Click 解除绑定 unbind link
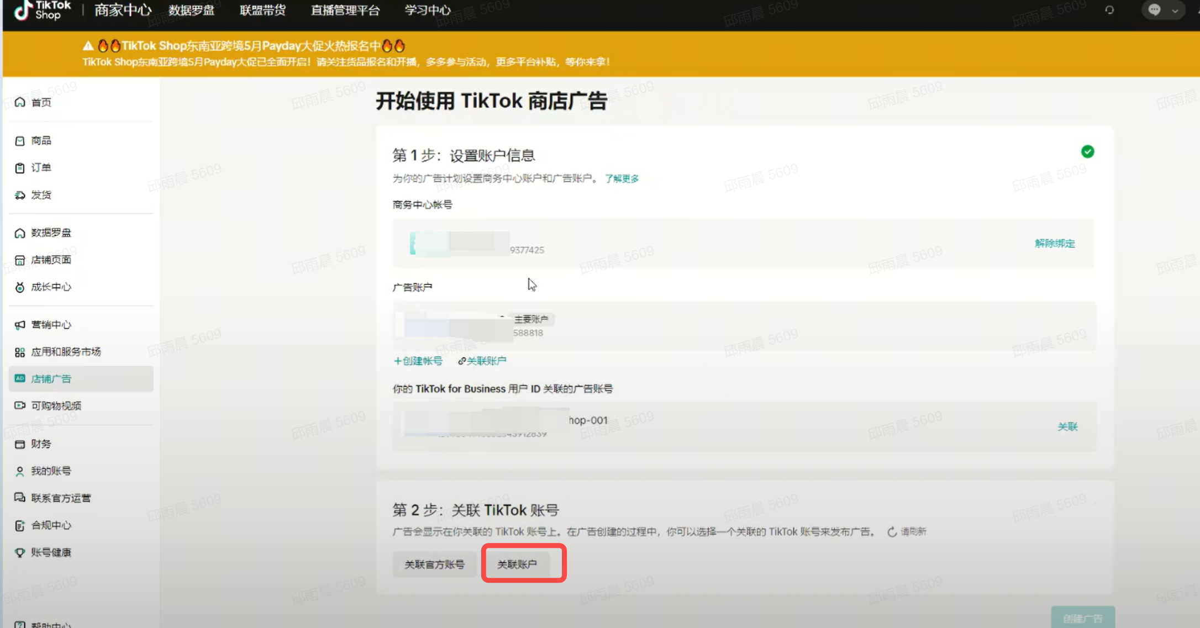Image resolution: width=1200 pixels, height=628 pixels. (x=1054, y=244)
